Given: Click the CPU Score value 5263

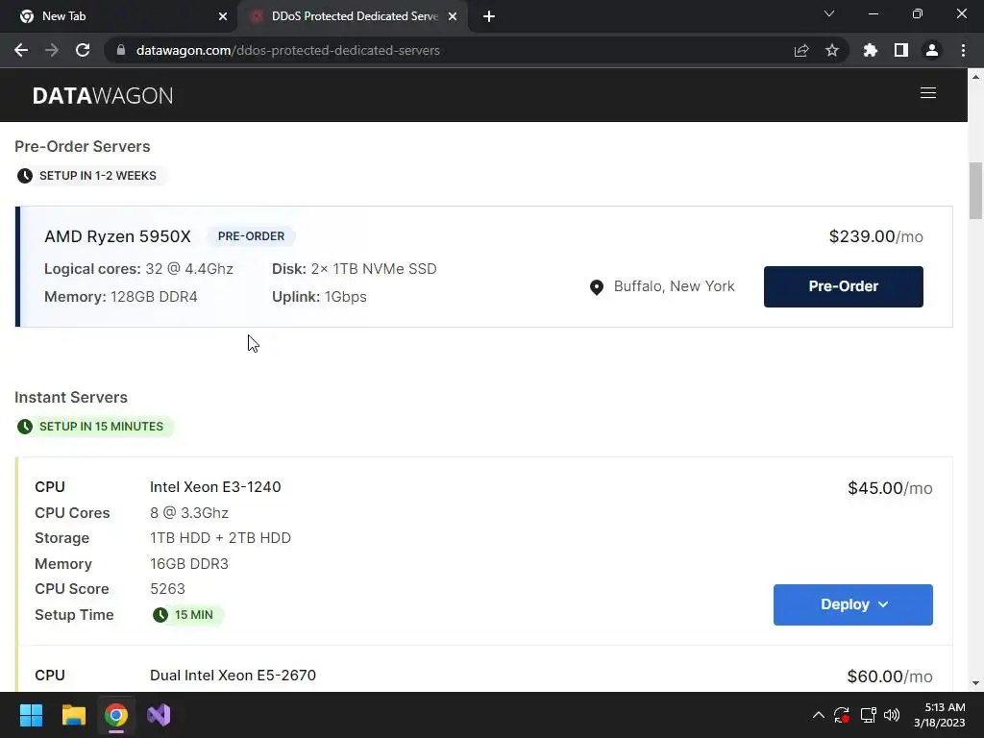Looking at the screenshot, I should 167,589.
